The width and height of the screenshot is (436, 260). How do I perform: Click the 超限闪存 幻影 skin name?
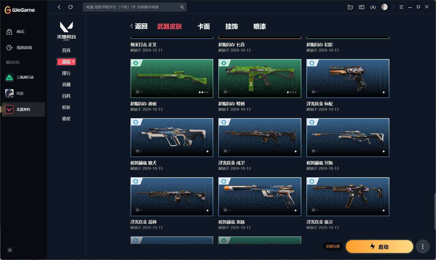[x=320, y=45]
